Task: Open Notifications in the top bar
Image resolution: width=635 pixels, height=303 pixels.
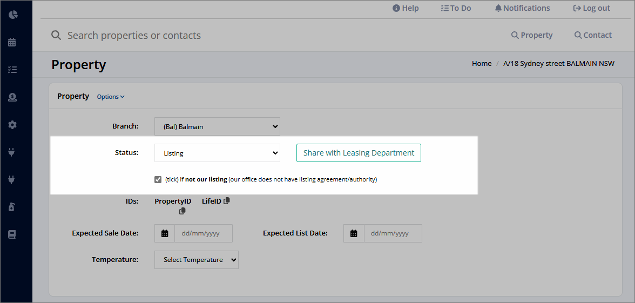Action: pos(523,8)
